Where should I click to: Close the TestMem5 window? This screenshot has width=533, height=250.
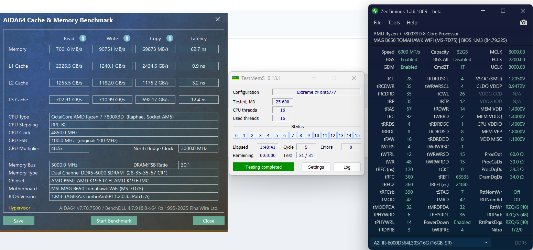pyautogui.click(x=354, y=78)
